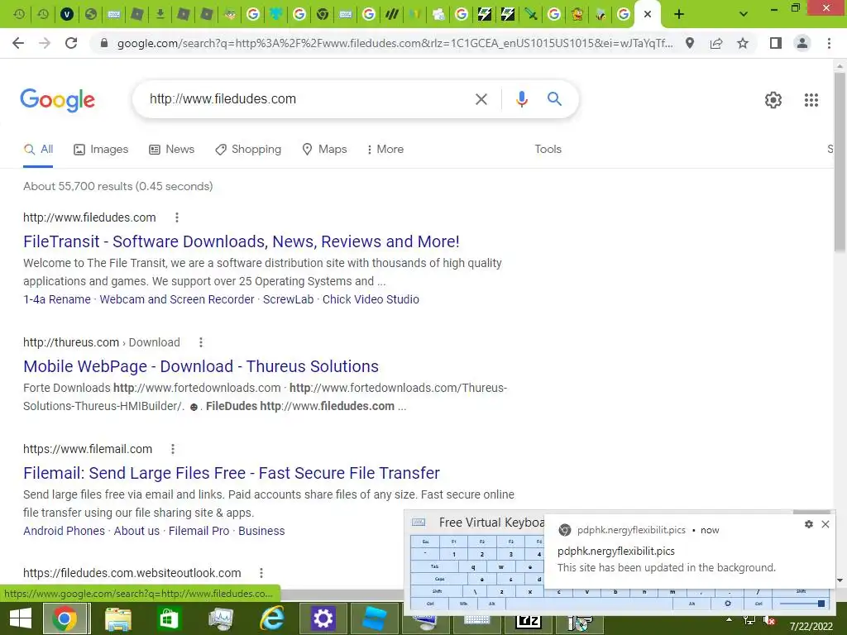Show hidden system tray icons
This screenshot has height=635, width=847.
pyautogui.click(x=729, y=620)
